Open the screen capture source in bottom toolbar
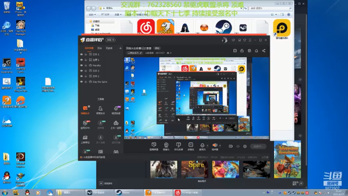 pyautogui.click(x=153, y=146)
